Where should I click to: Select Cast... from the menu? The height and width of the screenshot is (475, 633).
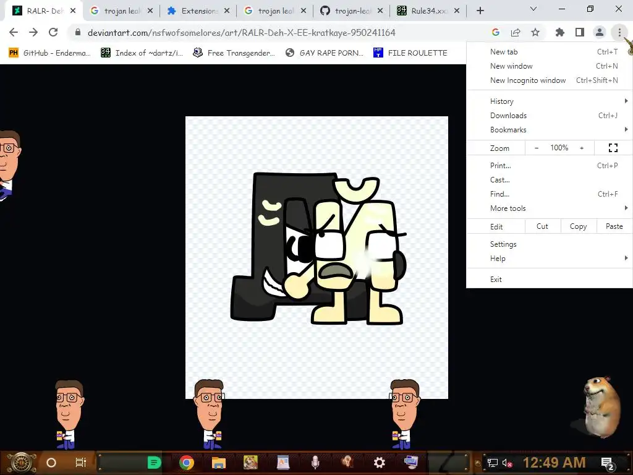[x=550, y=180]
